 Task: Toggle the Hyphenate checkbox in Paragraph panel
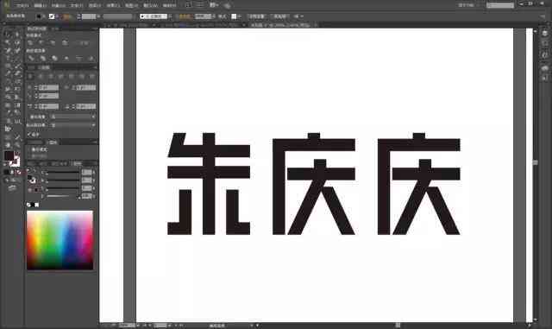[x=29, y=135]
